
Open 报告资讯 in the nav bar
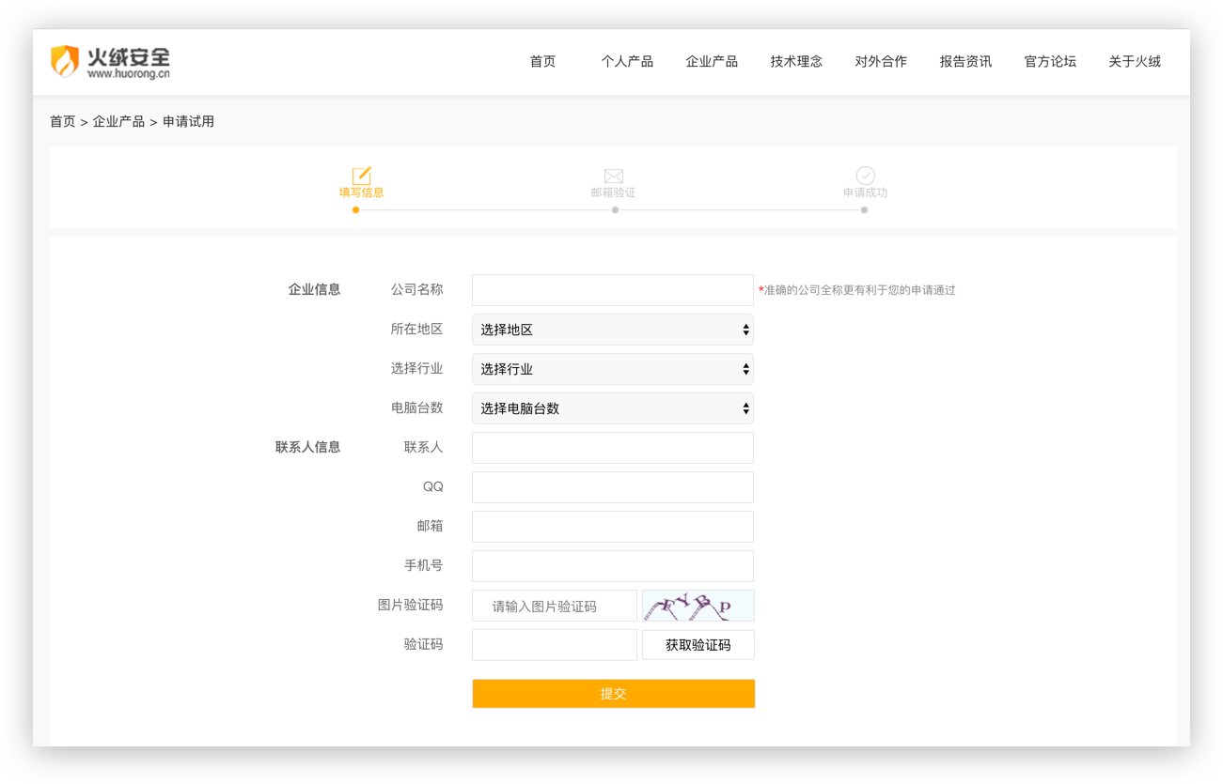point(965,61)
